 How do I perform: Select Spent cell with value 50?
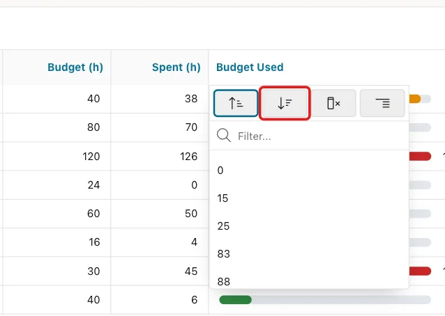click(160, 214)
